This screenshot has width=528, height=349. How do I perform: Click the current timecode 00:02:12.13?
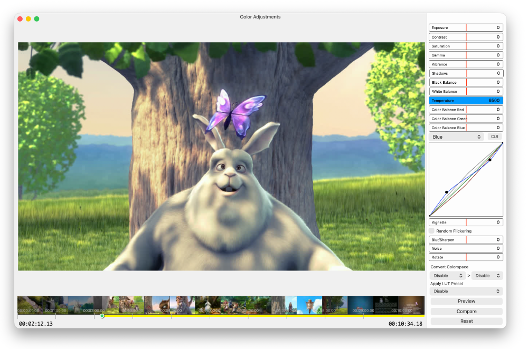tap(36, 324)
